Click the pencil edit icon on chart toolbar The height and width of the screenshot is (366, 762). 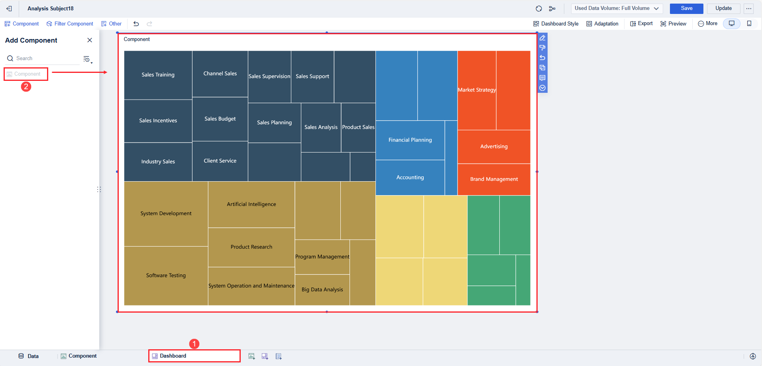pyautogui.click(x=542, y=38)
